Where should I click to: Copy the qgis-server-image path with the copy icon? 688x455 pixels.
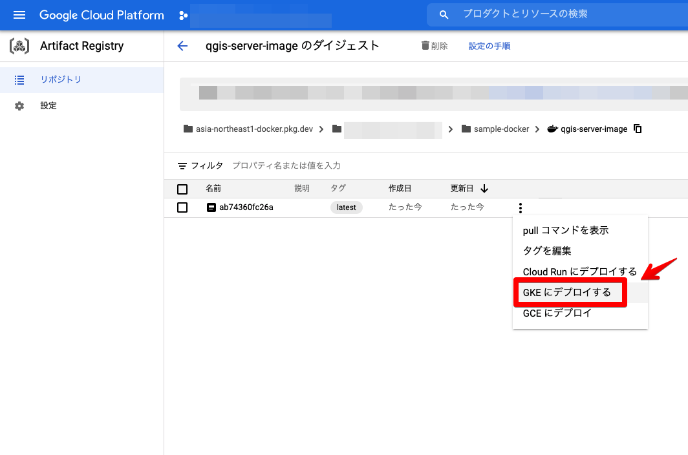(x=638, y=129)
